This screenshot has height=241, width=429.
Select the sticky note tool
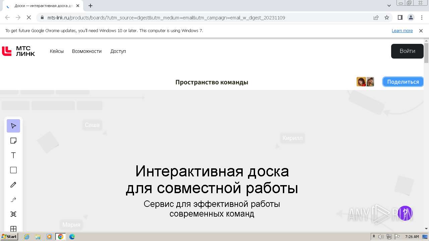click(x=13, y=141)
